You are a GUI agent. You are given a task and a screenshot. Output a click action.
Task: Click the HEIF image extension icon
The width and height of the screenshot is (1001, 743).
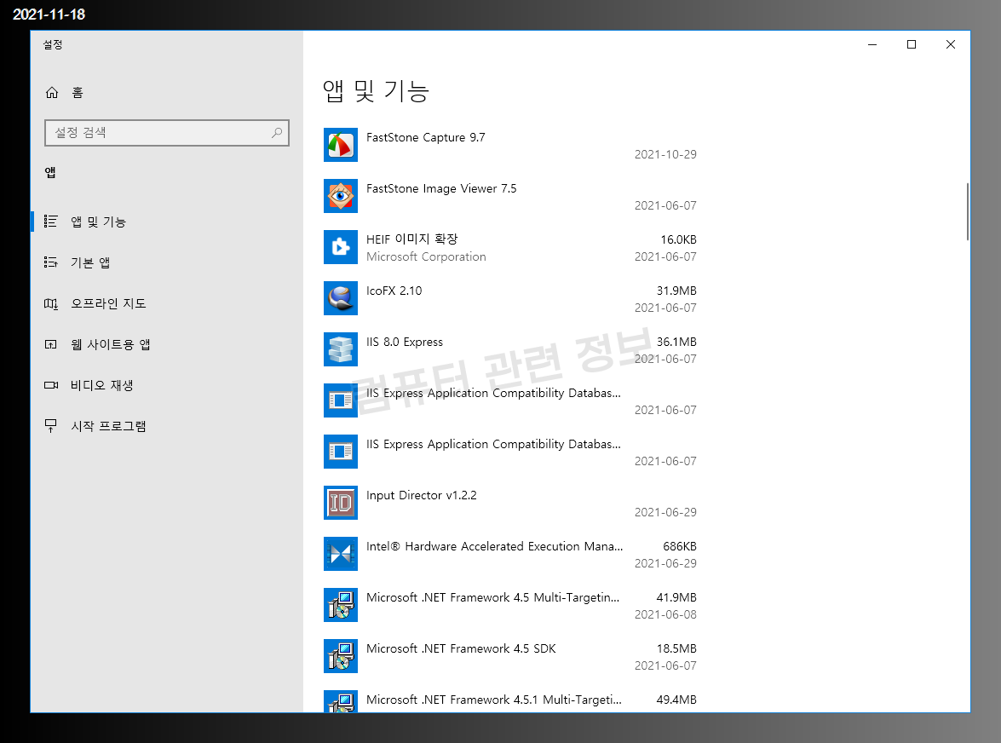[x=340, y=247]
